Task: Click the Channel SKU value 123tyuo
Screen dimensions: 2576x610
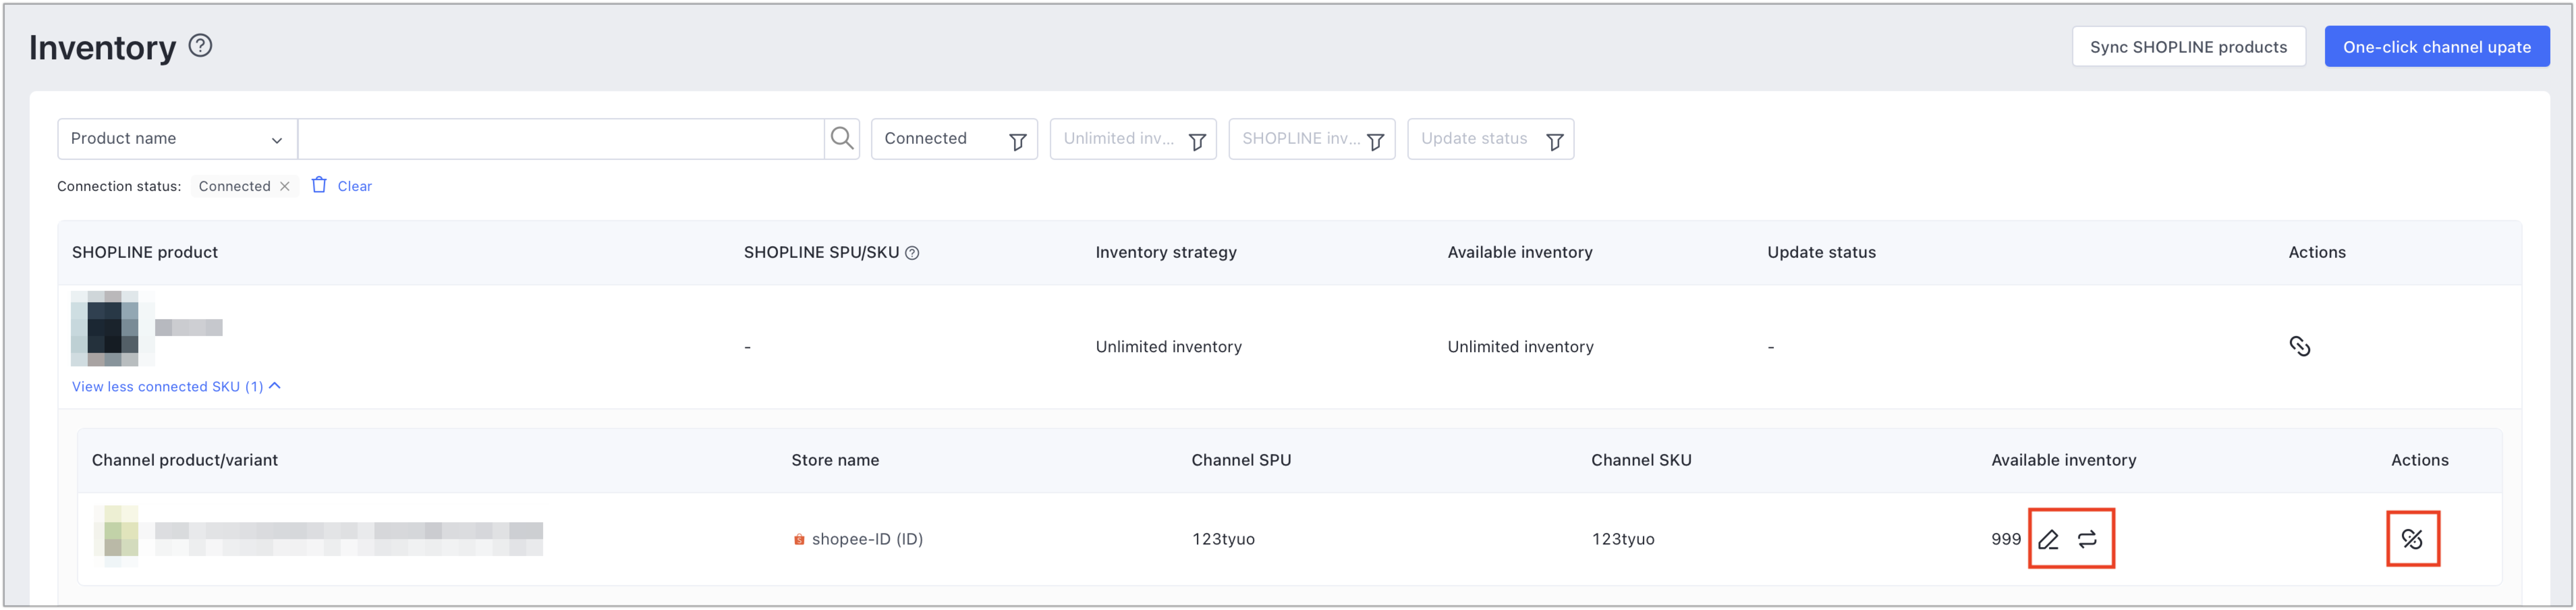Action: [x=1623, y=540]
